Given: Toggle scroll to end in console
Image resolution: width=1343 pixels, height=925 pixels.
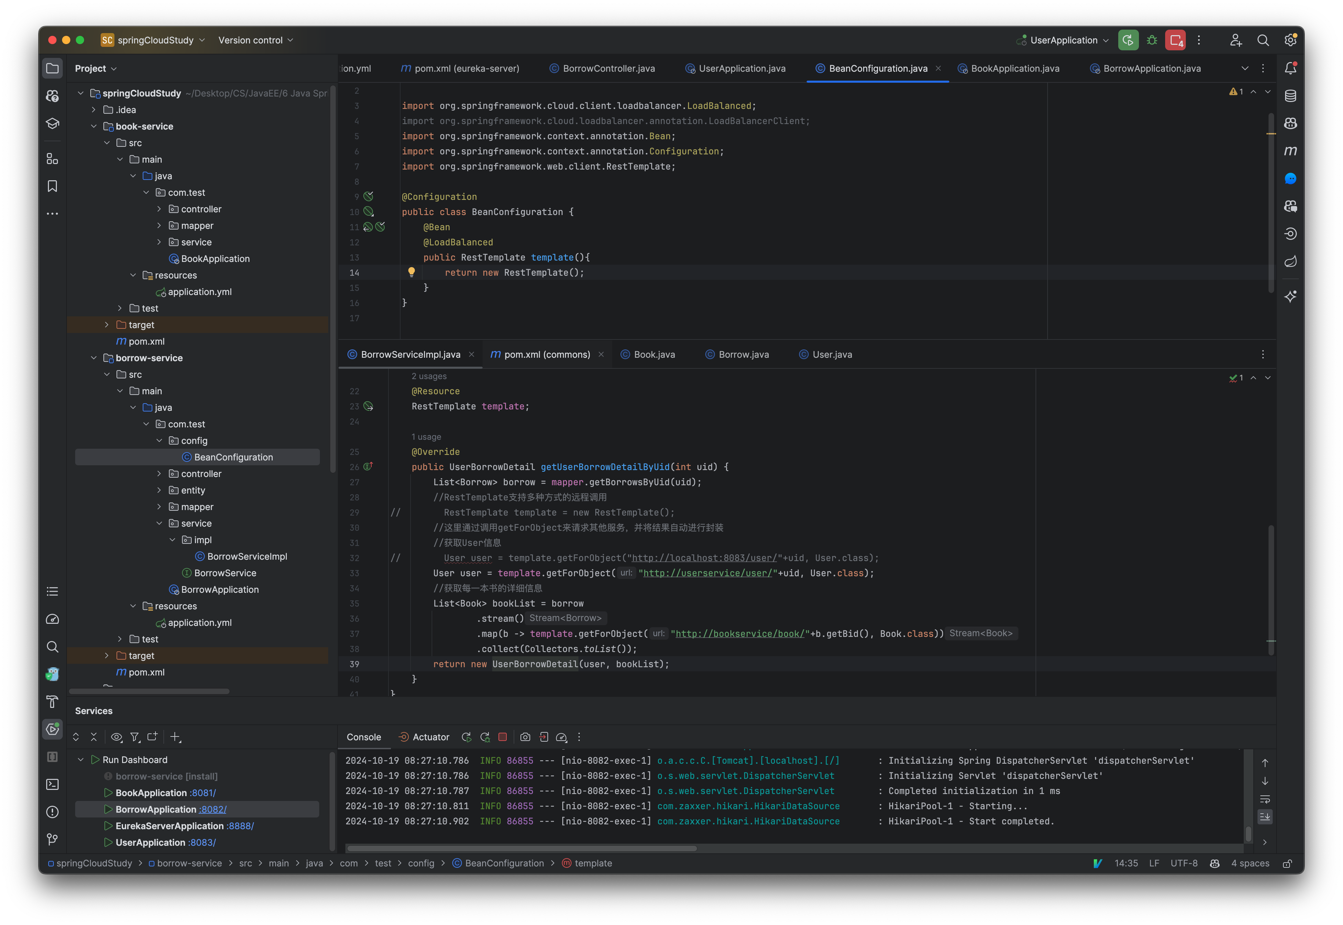Looking at the screenshot, I should [x=1265, y=817].
